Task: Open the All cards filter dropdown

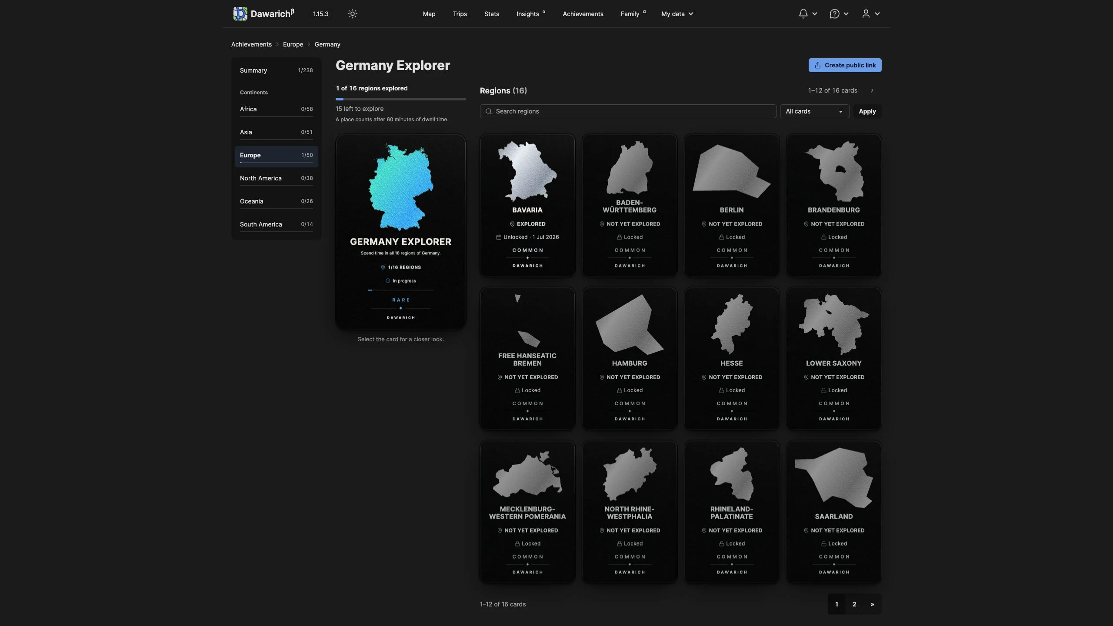Action: (x=814, y=111)
